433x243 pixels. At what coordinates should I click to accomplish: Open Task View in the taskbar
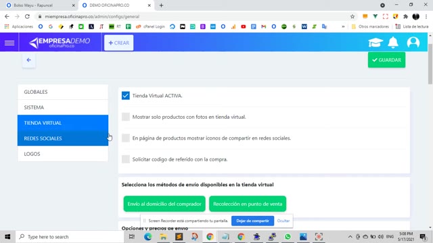pyautogui.click(x=132, y=237)
